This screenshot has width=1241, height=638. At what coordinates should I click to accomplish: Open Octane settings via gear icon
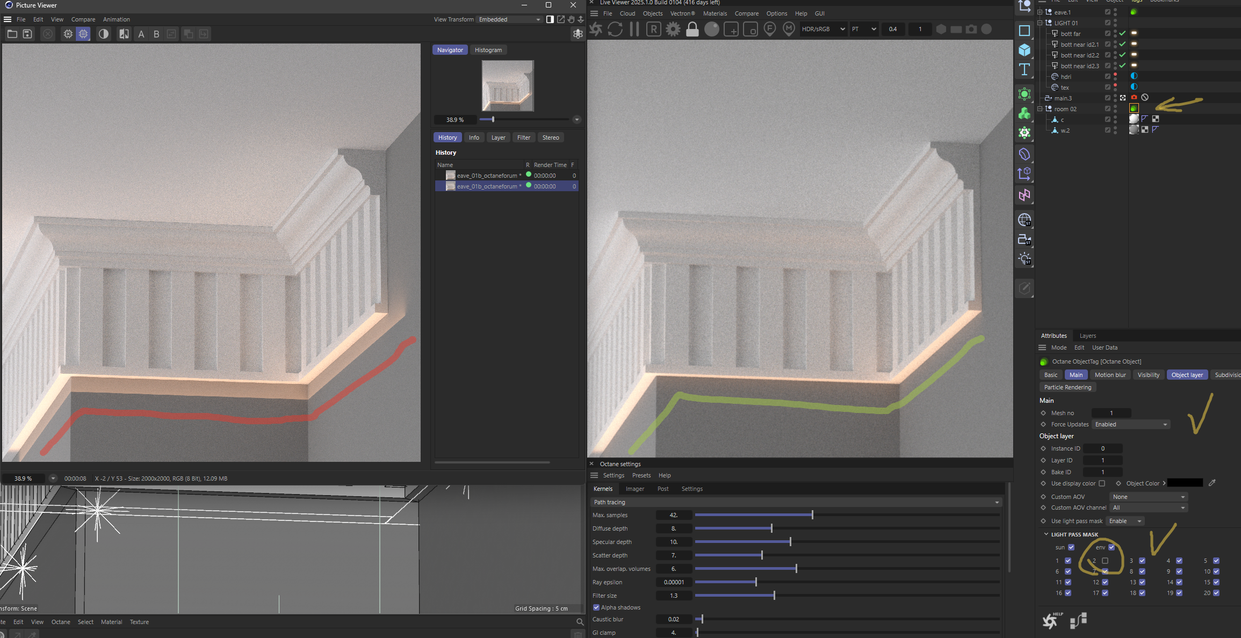click(x=673, y=29)
